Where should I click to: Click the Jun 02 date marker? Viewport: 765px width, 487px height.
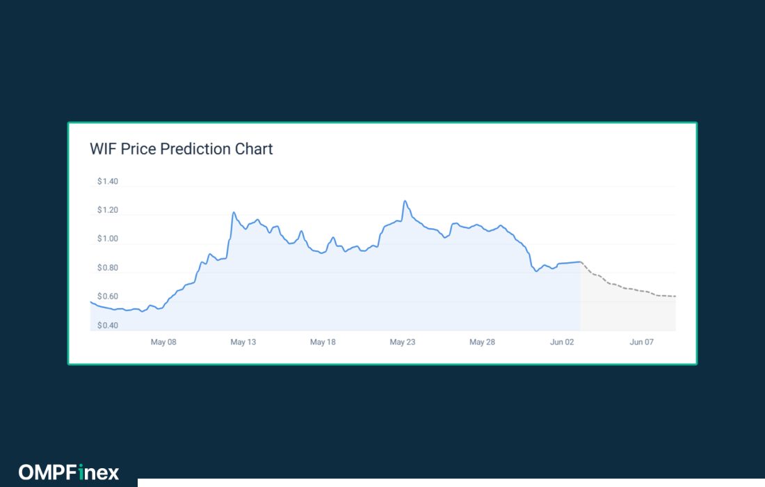click(561, 342)
